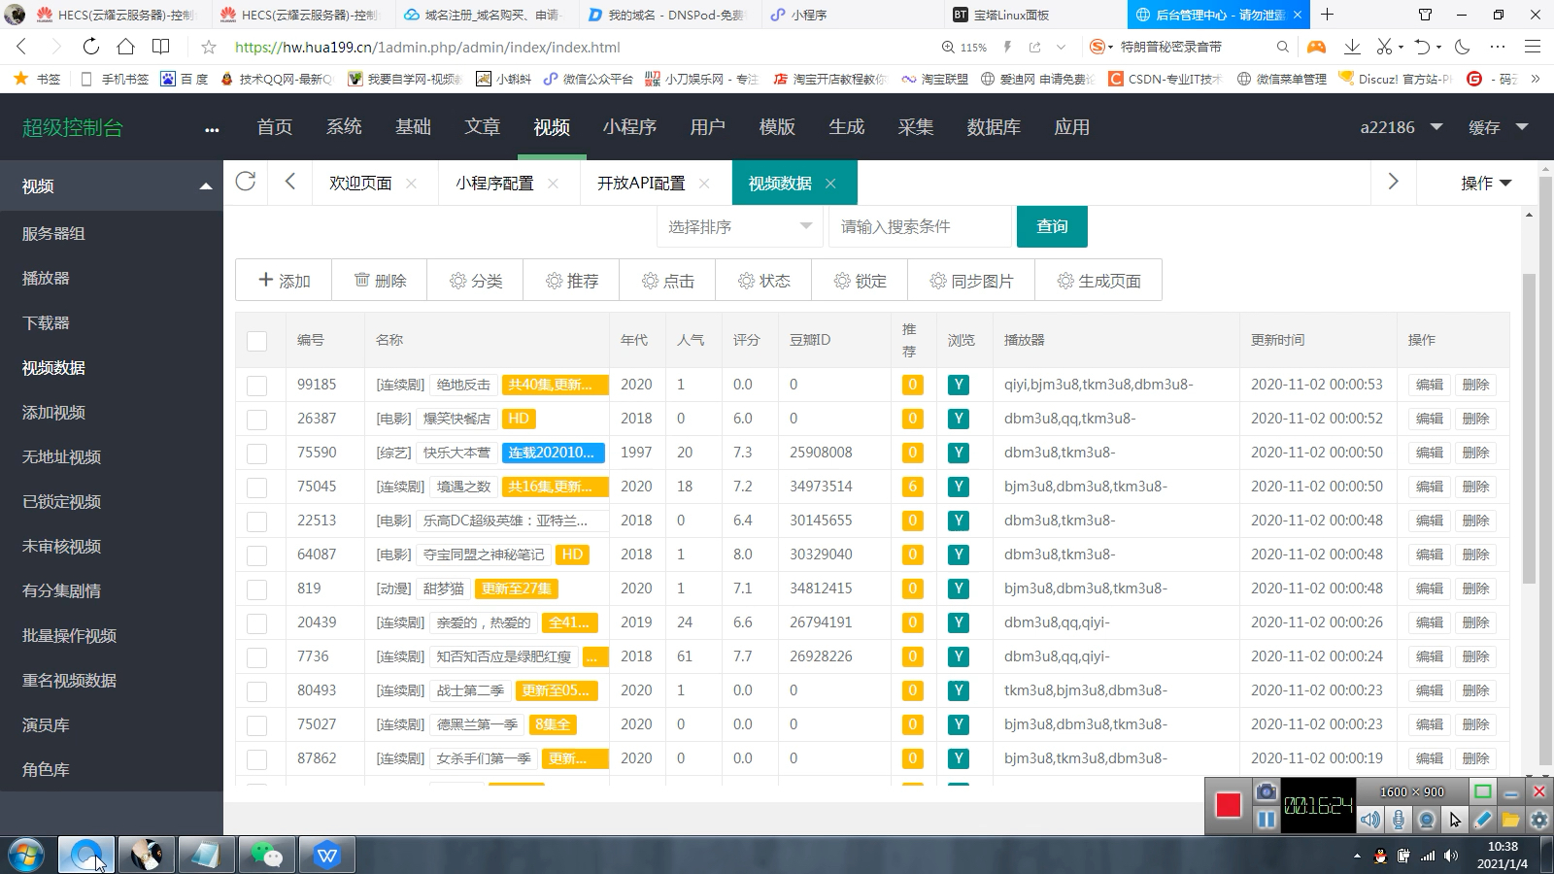Screen dimensions: 1554x874
Task: Pause the screen recording
Action: [1266, 820]
